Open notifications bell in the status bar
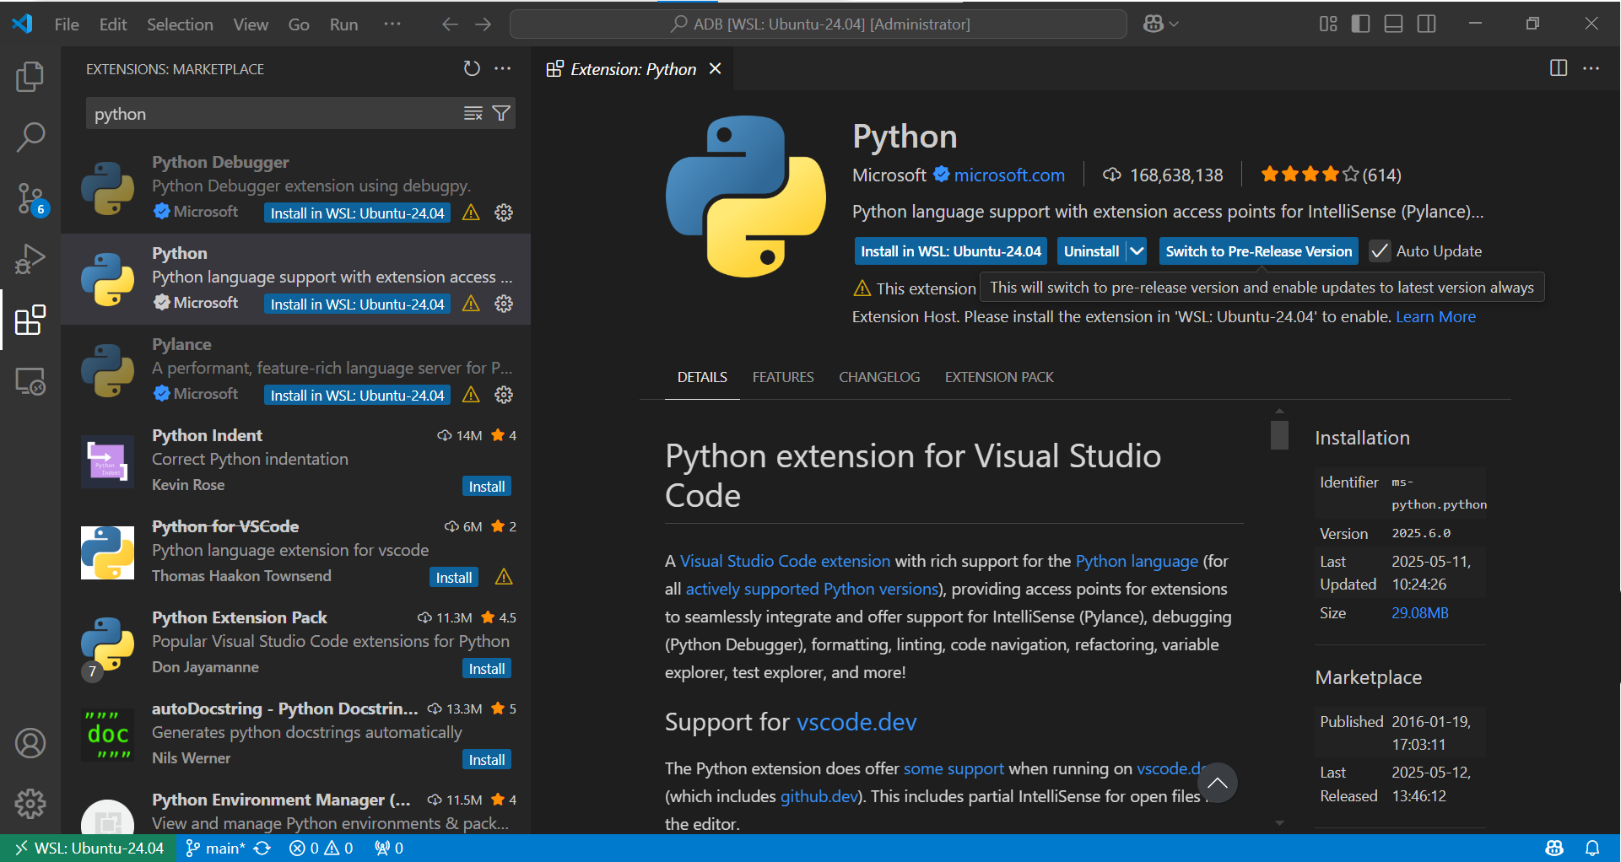Screen dimensions: 1621x862 [1592, 848]
